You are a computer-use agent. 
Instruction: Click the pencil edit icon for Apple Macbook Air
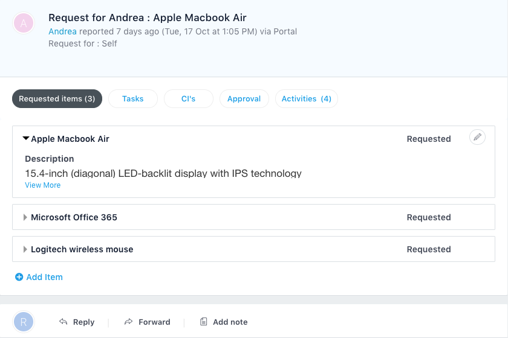click(477, 137)
